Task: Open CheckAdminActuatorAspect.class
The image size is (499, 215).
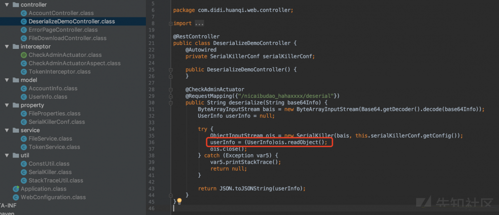Action: [x=74, y=63]
